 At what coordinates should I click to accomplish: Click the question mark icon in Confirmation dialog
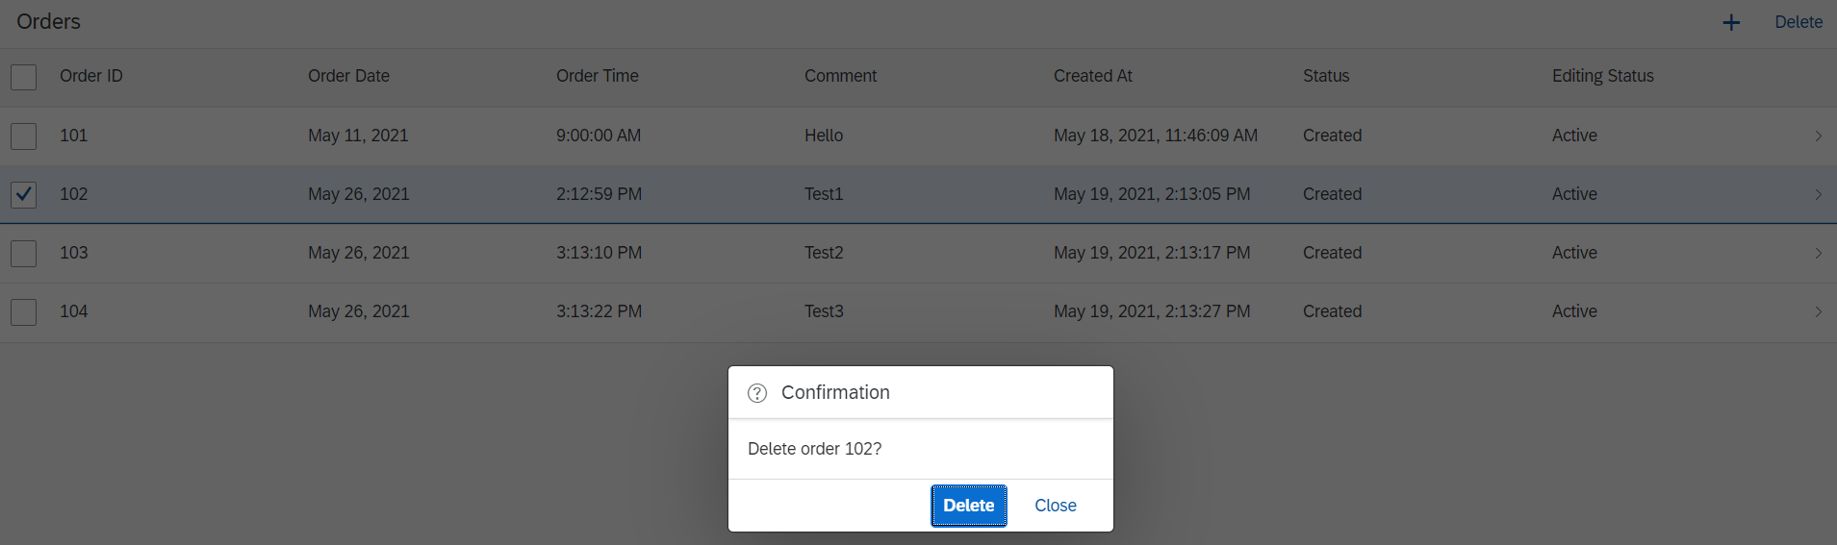[757, 393]
